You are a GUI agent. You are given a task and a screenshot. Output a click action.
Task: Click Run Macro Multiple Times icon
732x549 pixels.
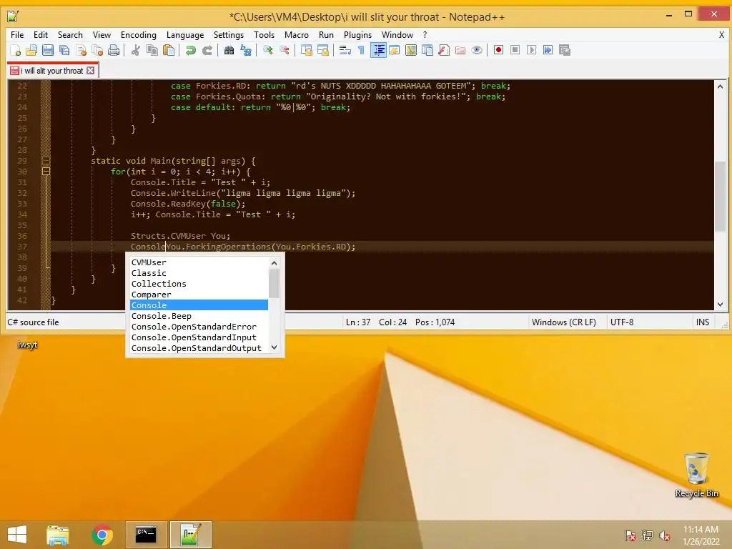pyautogui.click(x=548, y=50)
